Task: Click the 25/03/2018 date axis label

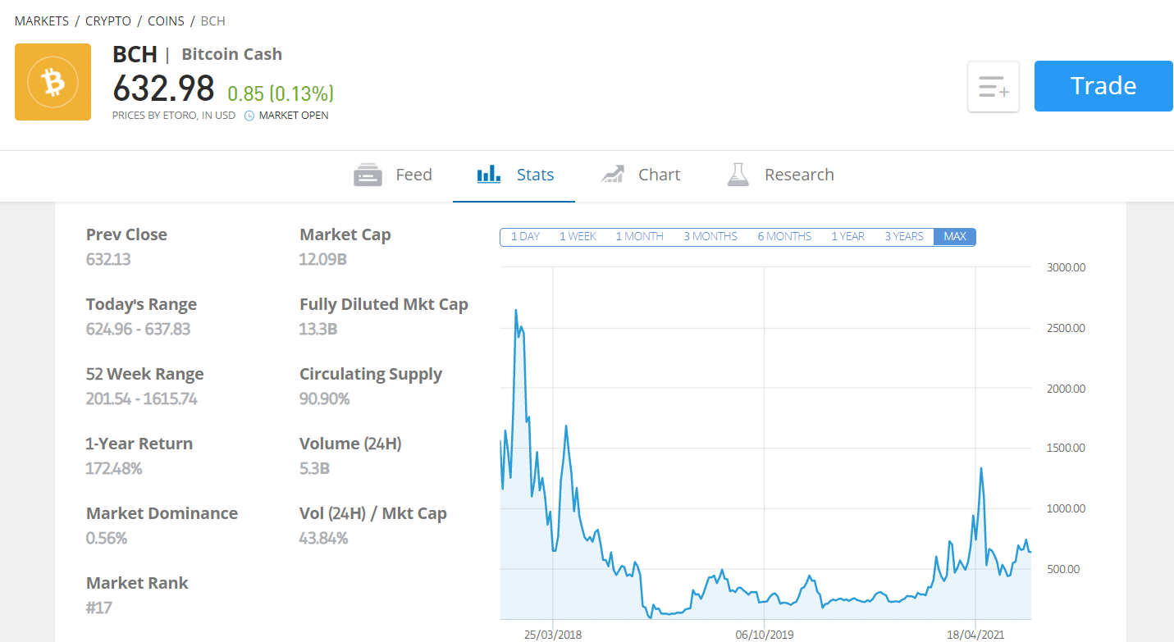Action: coord(553,635)
